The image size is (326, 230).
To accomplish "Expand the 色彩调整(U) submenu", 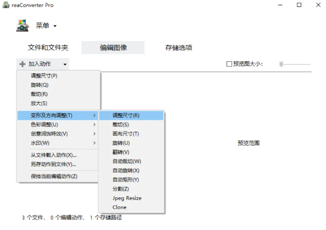I will 58,124.
